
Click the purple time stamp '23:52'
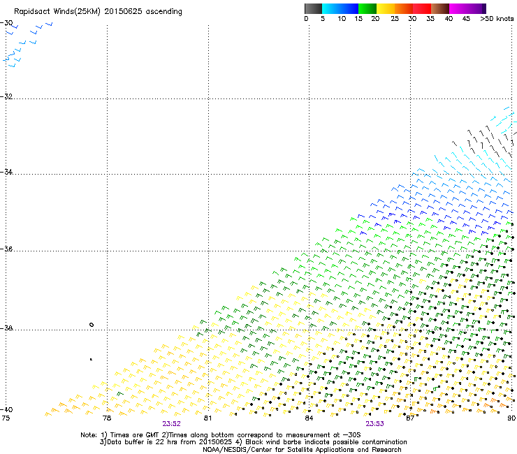coord(171,424)
